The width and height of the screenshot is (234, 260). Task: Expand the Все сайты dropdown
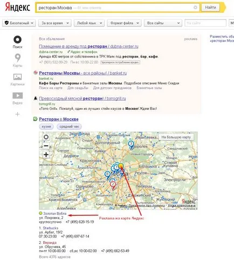(163, 23)
